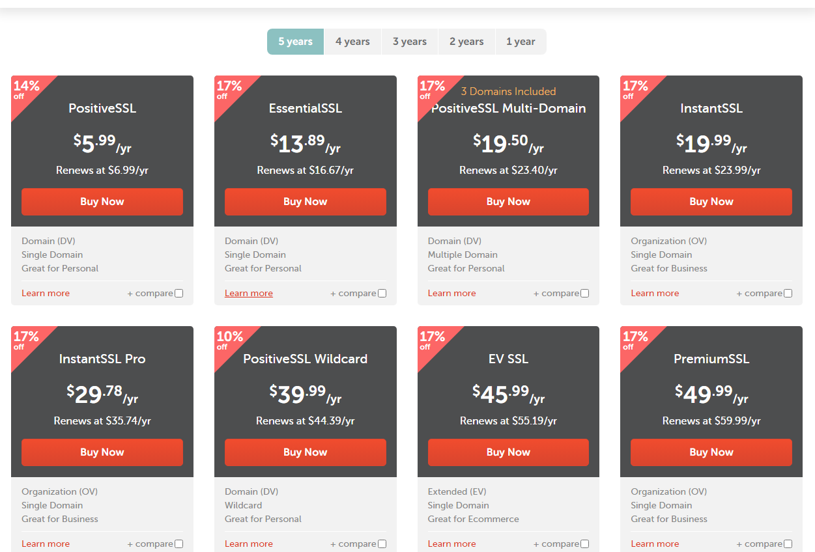Click the PositiveSSL product title
The height and width of the screenshot is (552, 815).
(102, 109)
